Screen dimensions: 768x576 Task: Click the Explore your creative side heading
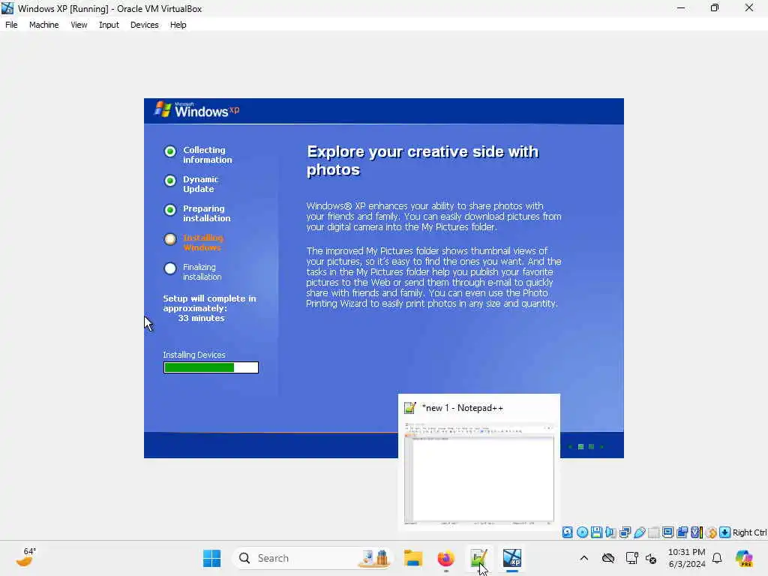pyautogui.click(x=422, y=160)
